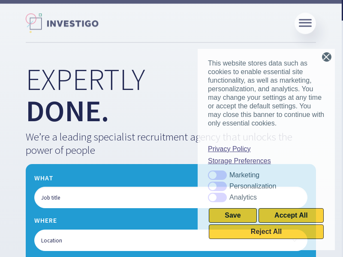343x257 pixels.
Task: Open Storage Preferences link
Action: pyautogui.click(x=239, y=161)
